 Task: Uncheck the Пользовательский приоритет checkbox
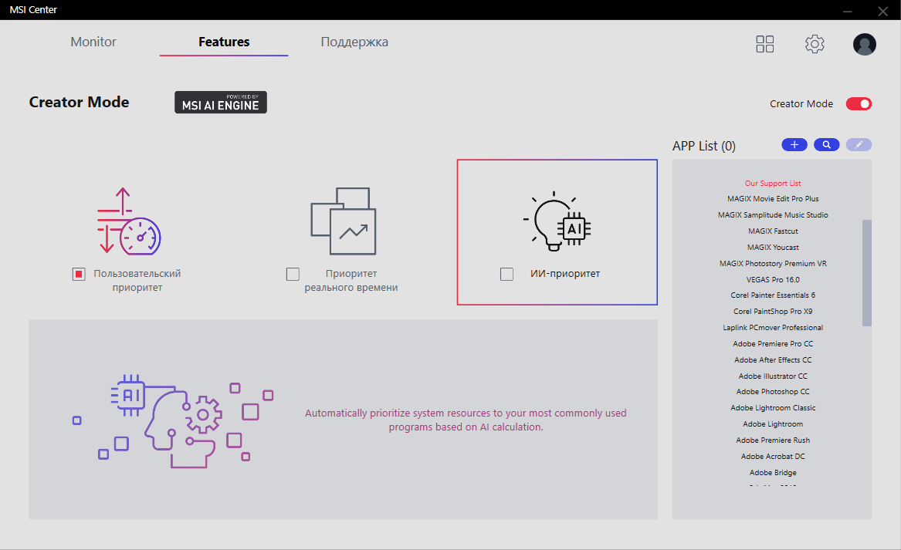pos(79,275)
